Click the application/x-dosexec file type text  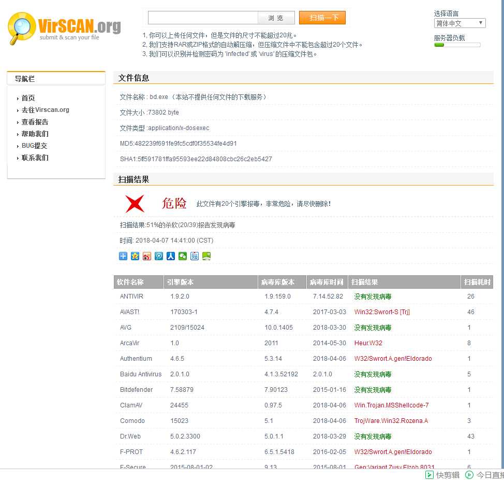click(x=179, y=128)
